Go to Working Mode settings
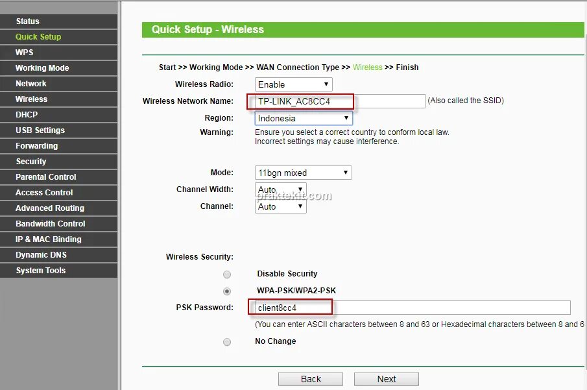Image resolution: width=587 pixels, height=390 pixels. tap(58, 67)
